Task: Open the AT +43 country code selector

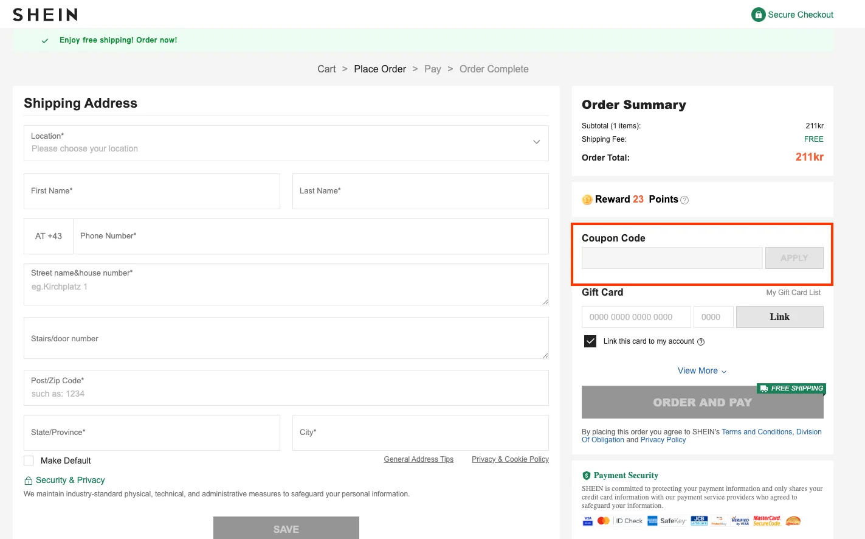Action: pyautogui.click(x=49, y=236)
